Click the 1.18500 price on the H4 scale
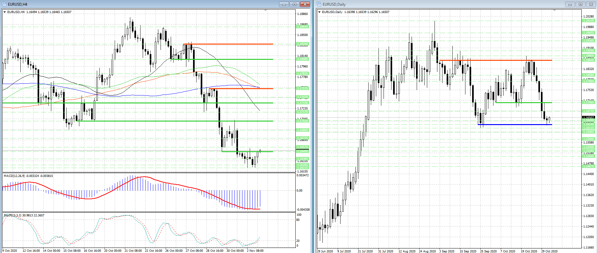 point(302,35)
